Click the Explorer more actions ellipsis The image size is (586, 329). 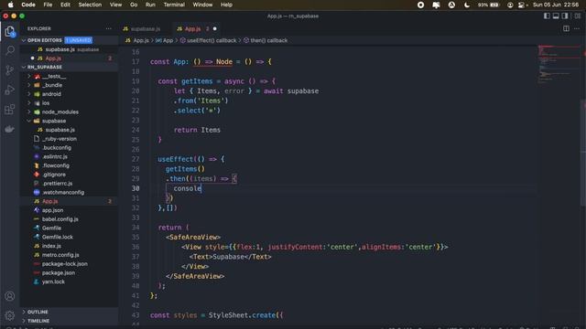108,28
